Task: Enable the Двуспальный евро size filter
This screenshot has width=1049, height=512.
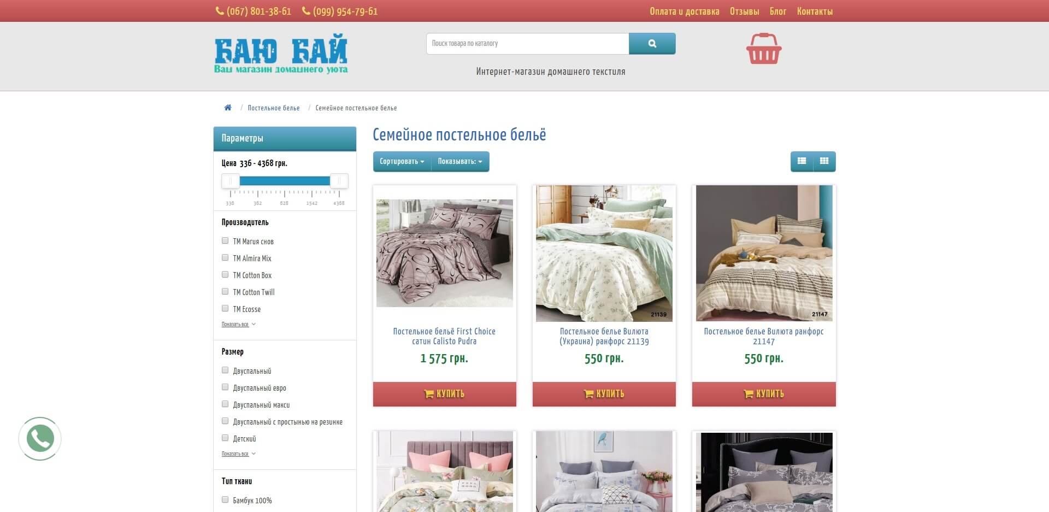Action: tap(225, 387)
